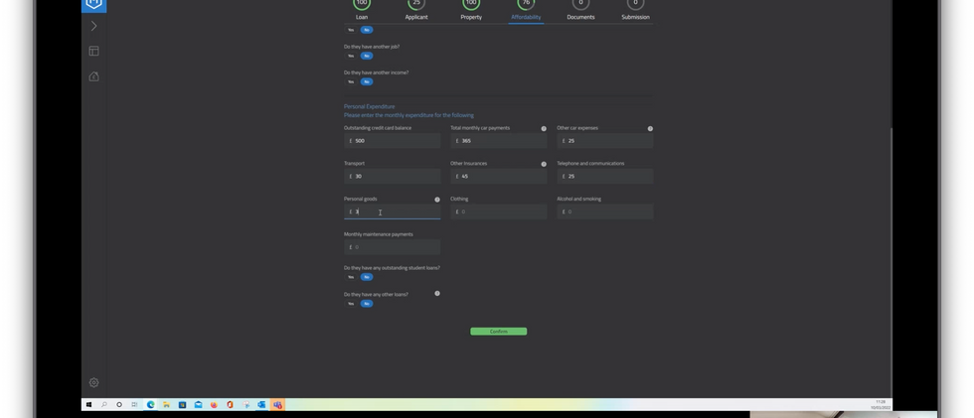Open the settings gear in sidebar
This screenshot has height=418, width=974.
[93, 382]
